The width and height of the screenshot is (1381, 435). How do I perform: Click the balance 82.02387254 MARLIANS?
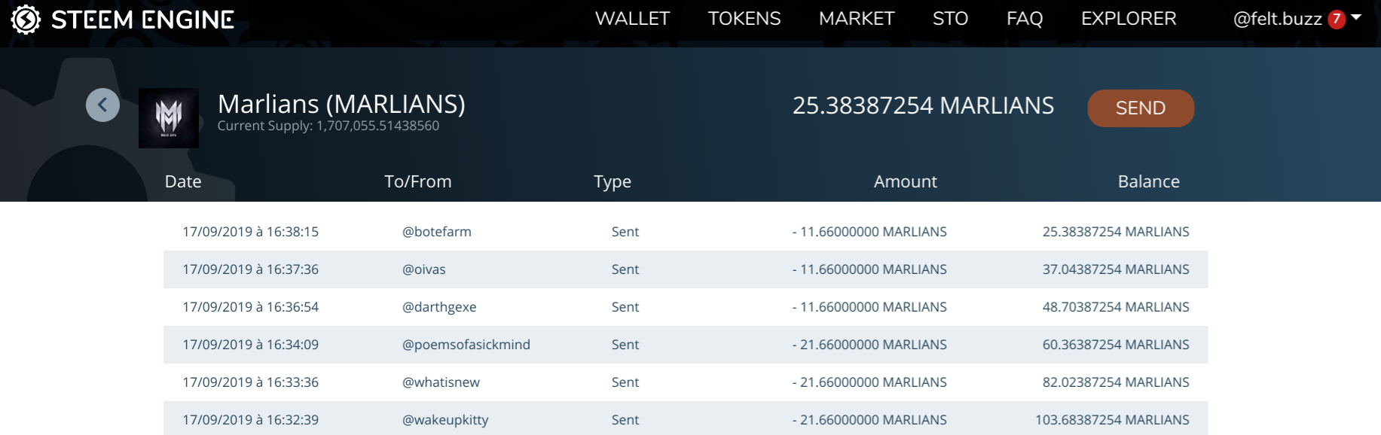coord(1116,382)
